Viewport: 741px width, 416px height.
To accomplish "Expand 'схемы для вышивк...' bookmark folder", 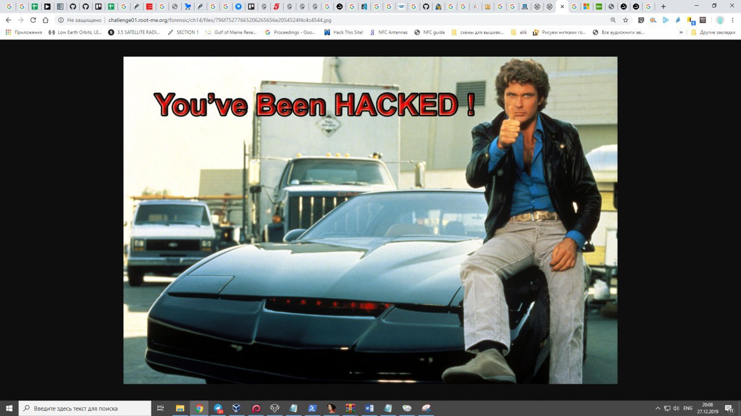I will tap(478, 32).
